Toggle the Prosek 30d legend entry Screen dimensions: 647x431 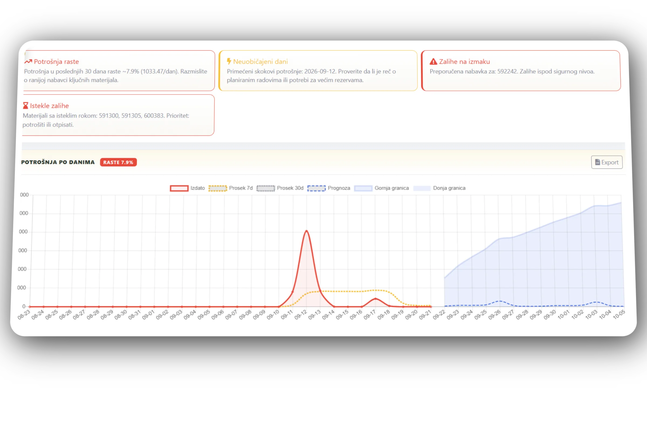[x=280, y=188]
